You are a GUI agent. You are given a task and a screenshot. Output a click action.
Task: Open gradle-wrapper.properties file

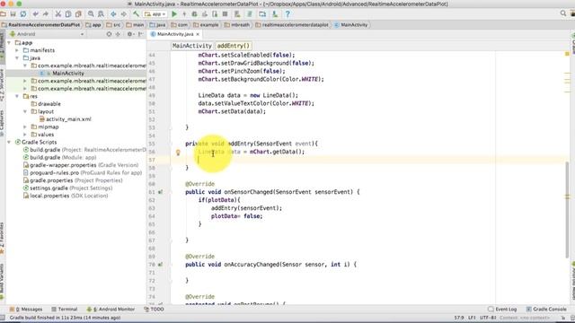pyautogui.click(x=81, y=165)
